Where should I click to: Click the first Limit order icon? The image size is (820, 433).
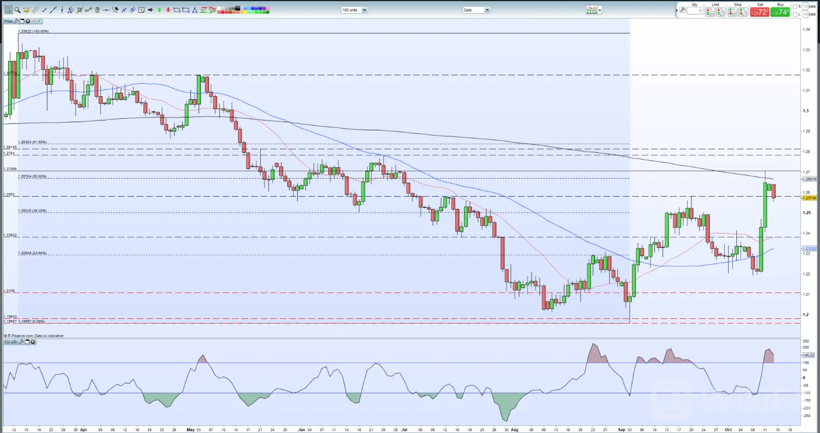point(710,12)
